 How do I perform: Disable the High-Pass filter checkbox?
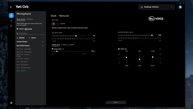tap(53, 49)
